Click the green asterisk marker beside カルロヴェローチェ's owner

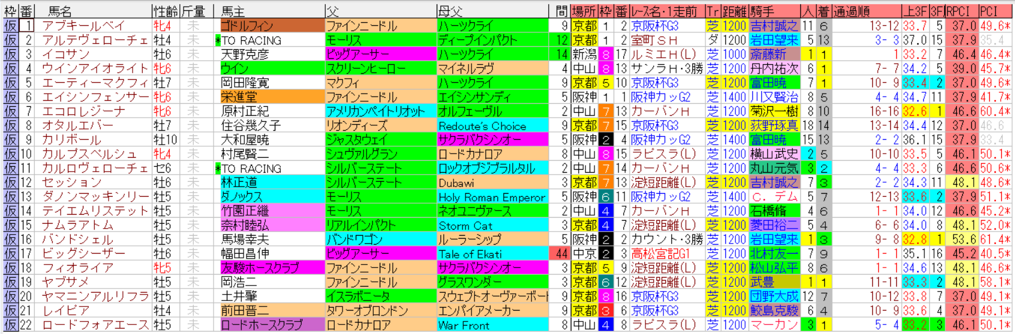point(218,168)
